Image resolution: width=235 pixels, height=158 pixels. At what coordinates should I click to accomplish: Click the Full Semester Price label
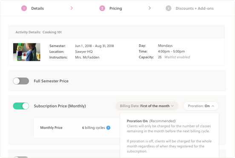point(51,81)
